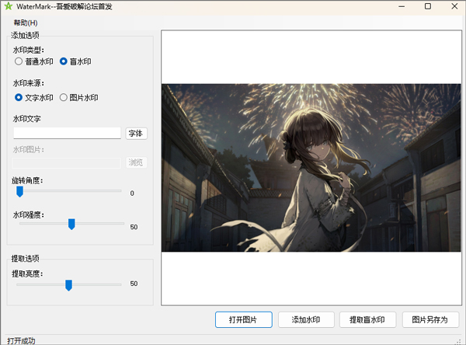Click the 提取亮度 slider handle
466x345 pixels.
pos(68,285)
